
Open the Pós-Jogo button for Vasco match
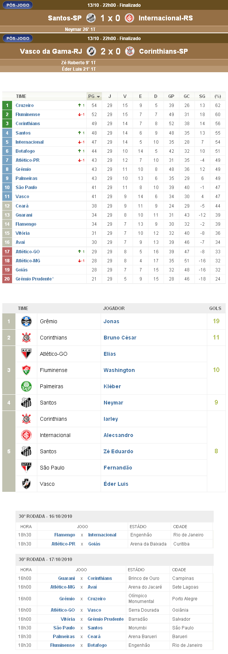point(18,39)
